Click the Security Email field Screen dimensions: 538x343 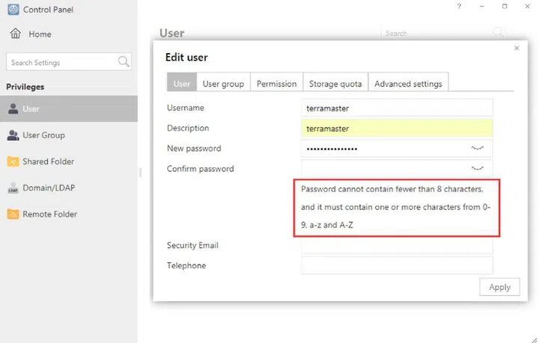(397, 246)
